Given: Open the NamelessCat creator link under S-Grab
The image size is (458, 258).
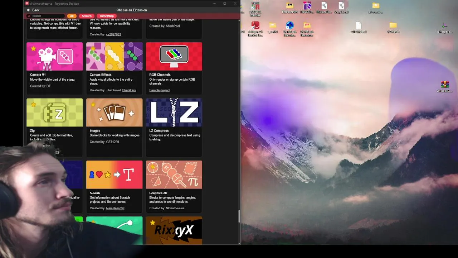Looking at the screenshot, I should [115, 208].
